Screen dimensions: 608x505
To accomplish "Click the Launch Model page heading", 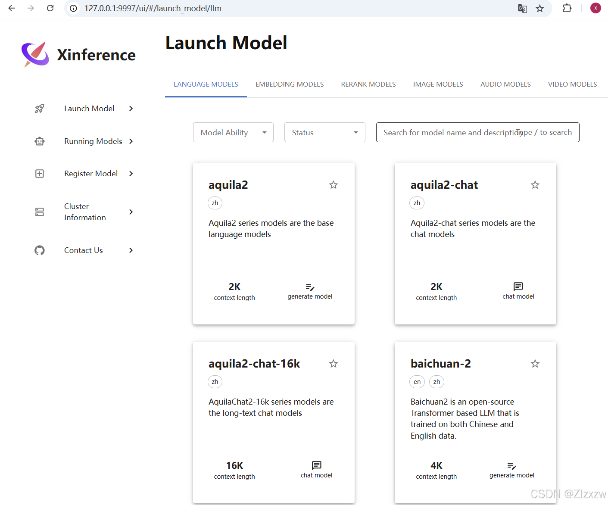I will 226,43.
